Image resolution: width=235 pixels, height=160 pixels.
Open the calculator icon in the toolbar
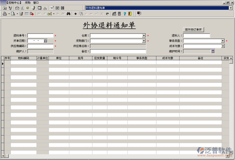pos(119,14)
